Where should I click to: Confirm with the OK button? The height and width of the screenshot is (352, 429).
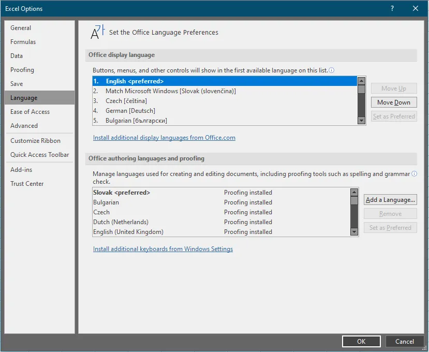click(x=361, y=341)
